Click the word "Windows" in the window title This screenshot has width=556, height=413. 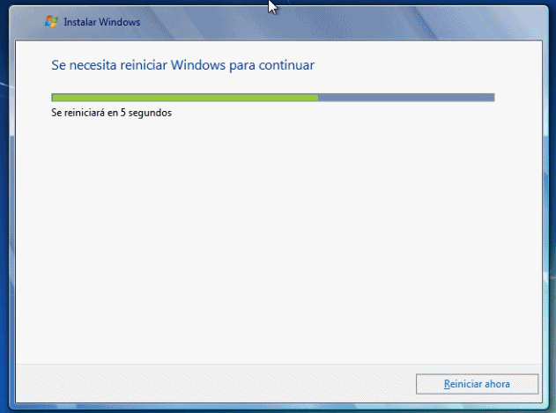(x=120, y=22)
